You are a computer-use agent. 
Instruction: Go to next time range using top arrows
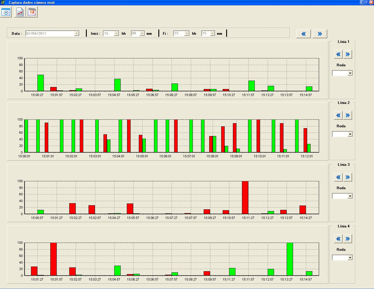[320, 34]
